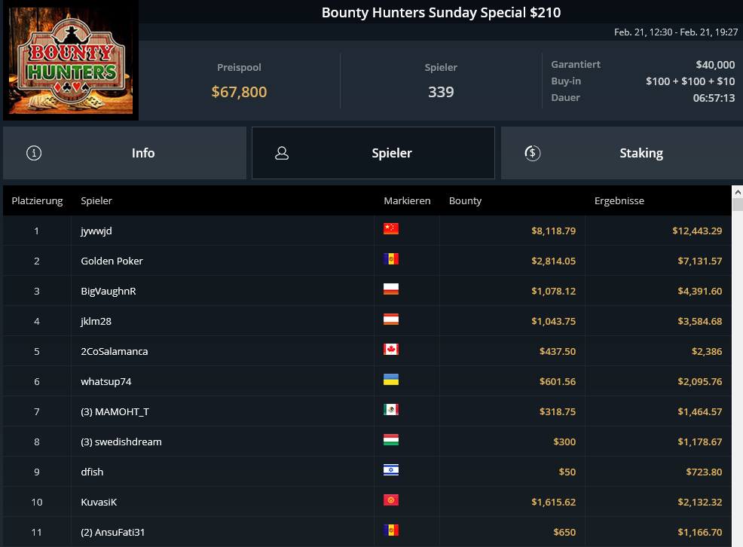
Task: Click the flag next to jklm28
Action: coord(391,319)
